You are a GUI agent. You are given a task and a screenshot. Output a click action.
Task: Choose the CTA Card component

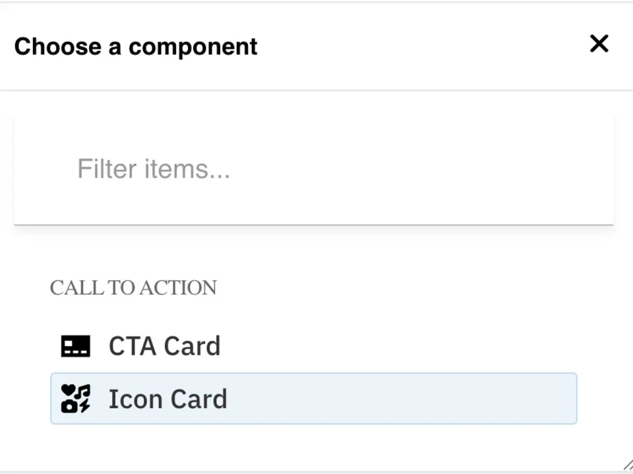point(164,346)
